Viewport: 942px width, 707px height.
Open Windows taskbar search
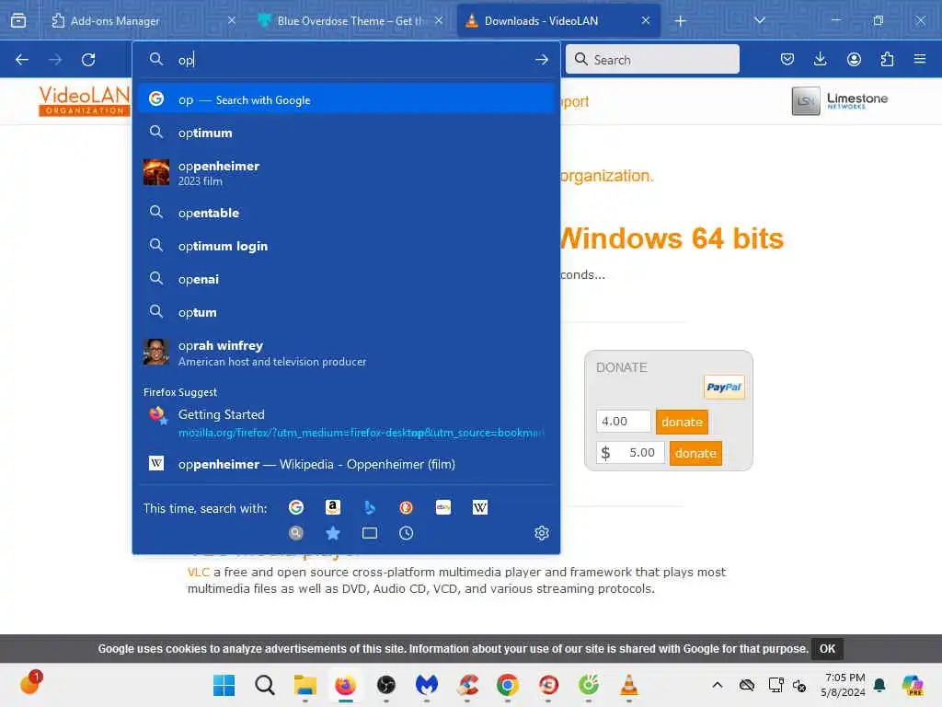pyautogui.click(x=264, y=685)
